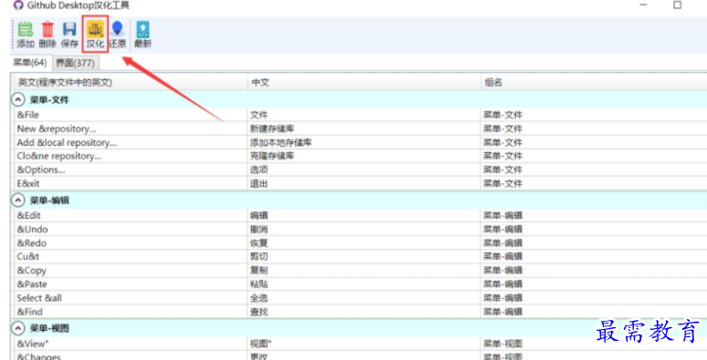Click the 克隆存储库 translation cell
This screenshot has width=707, height=360.
pos(364,157)
